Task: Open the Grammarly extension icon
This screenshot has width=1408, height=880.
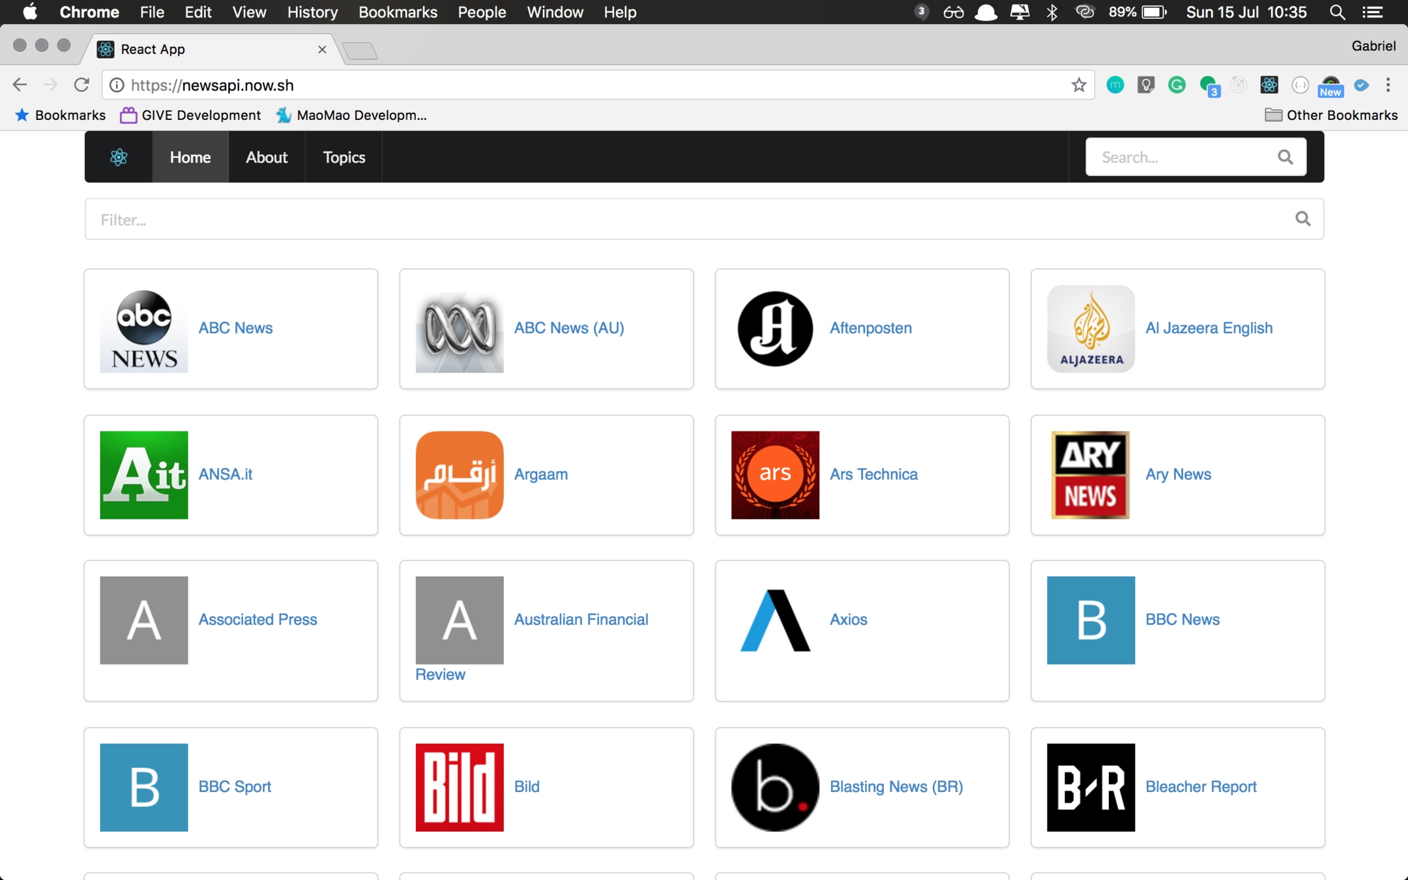Action: (x=1177, y=85)
